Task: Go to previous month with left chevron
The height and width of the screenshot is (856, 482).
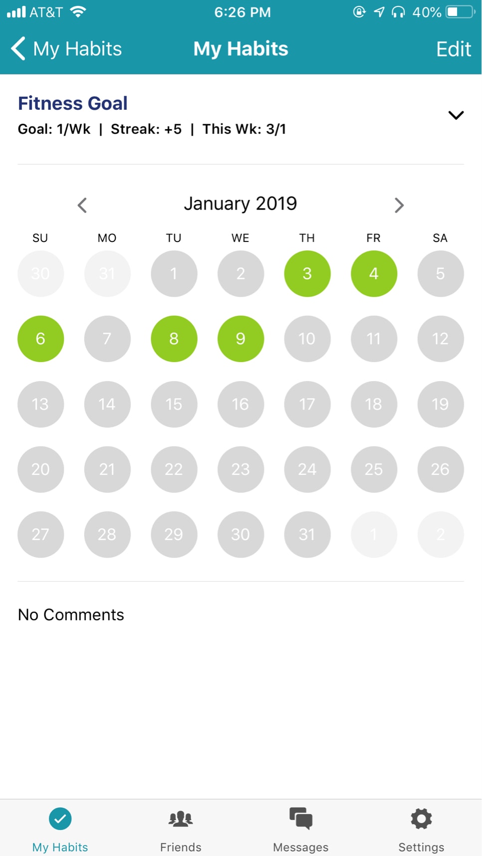Action: tap(82, 205)
